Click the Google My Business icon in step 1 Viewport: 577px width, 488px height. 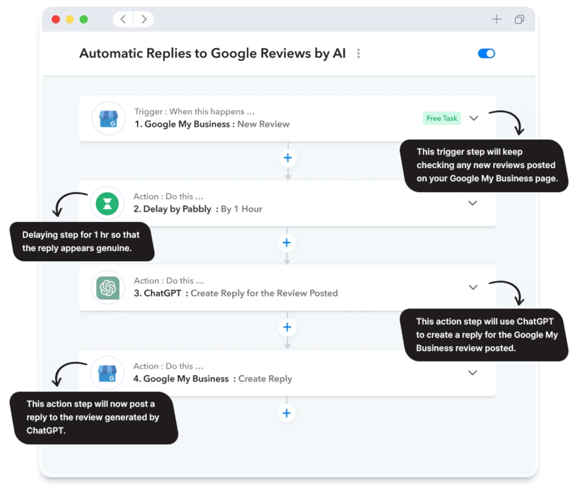point(108,119)
